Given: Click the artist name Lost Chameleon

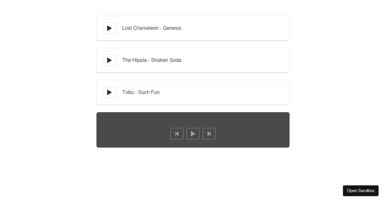Looking at the screenshot, I should coord(140,28).
